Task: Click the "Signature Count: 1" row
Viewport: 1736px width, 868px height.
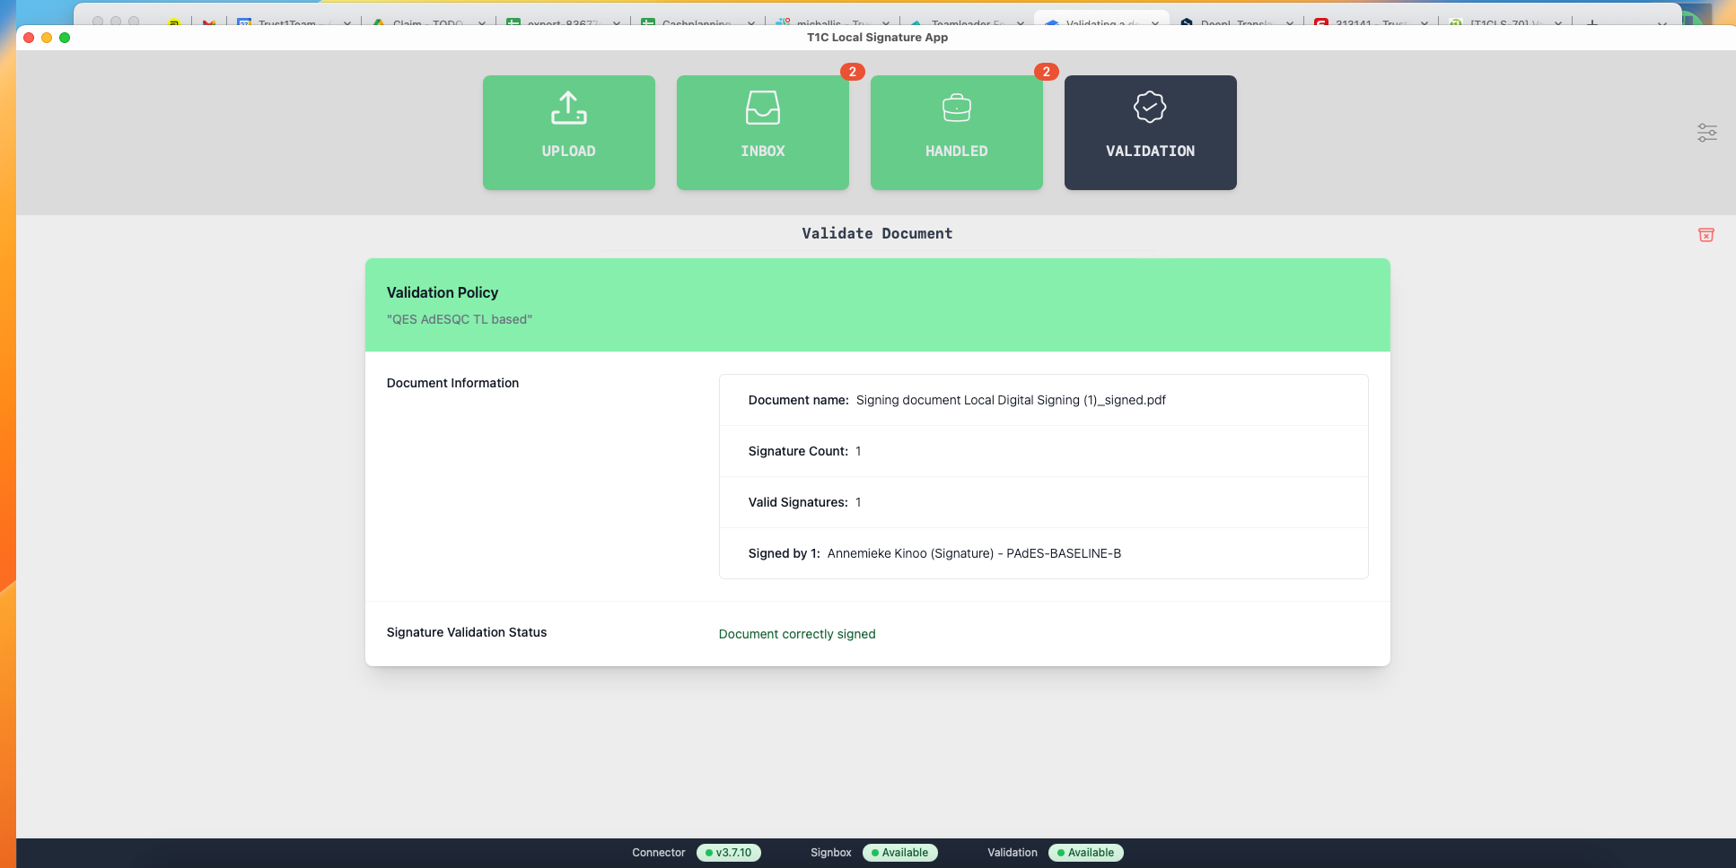Action: click(x=1043, y=451)
